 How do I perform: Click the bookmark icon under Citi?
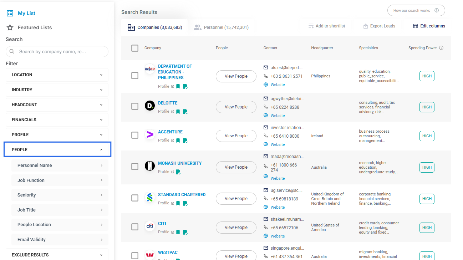coord(178,232)
